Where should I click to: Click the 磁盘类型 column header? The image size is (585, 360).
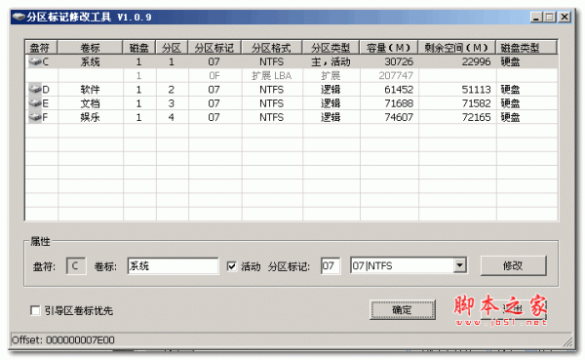pyautogui.click(x=526, y=48)
